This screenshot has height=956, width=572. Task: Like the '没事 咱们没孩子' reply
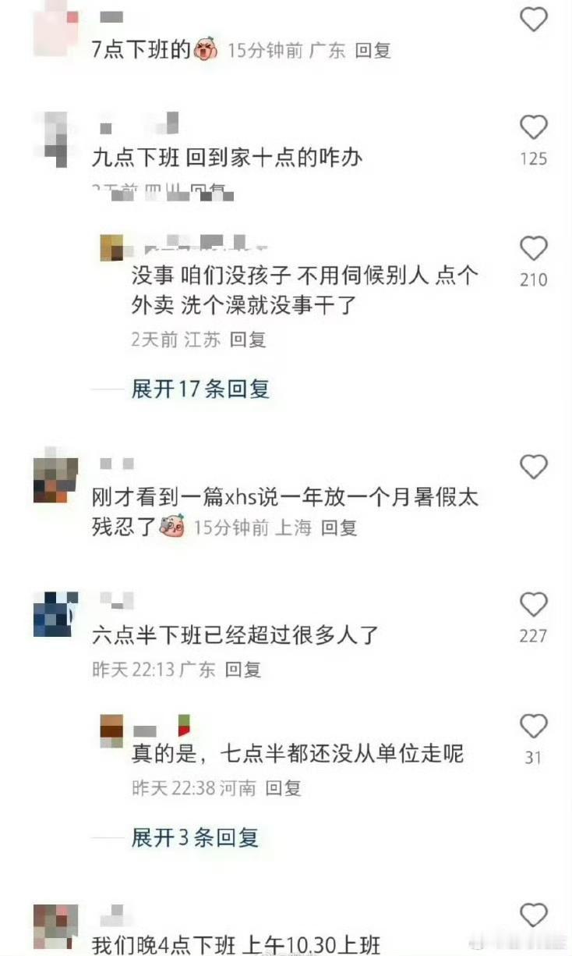533,248
